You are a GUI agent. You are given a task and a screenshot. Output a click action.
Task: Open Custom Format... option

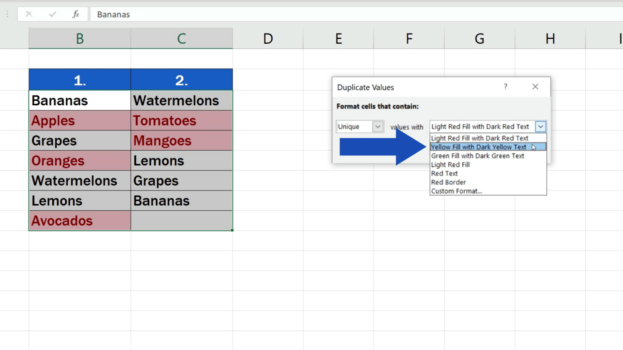click(488, 191)
